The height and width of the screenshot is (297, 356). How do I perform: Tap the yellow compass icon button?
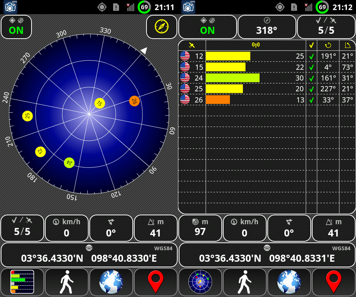[162, 27]
